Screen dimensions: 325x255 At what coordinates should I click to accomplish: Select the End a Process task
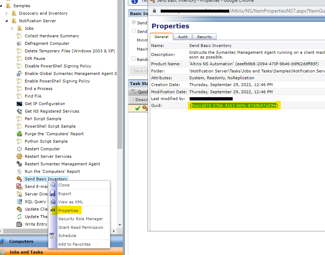click(38, 89)
